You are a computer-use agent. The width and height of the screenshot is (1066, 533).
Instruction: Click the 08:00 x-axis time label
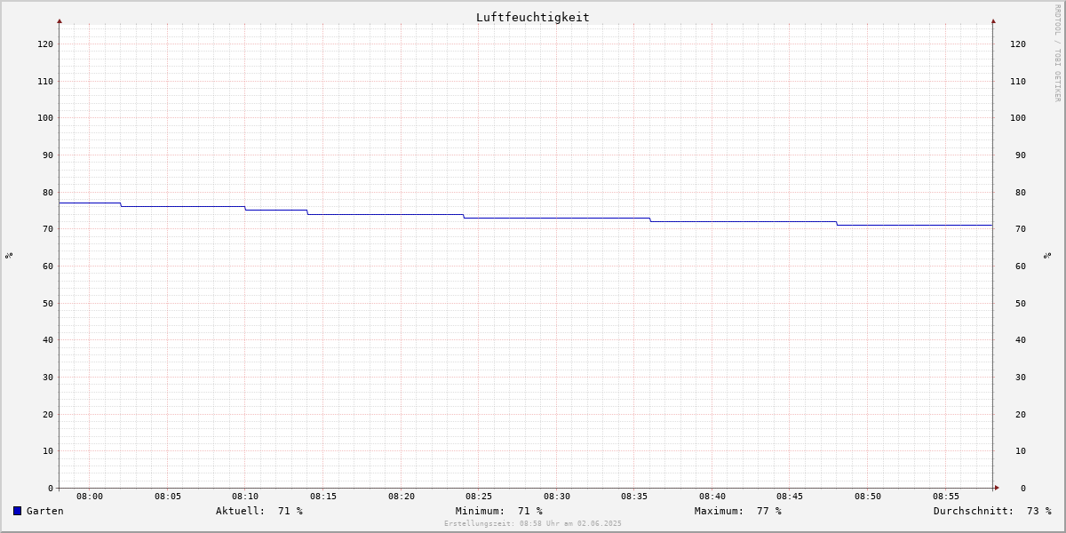(90, 497)
